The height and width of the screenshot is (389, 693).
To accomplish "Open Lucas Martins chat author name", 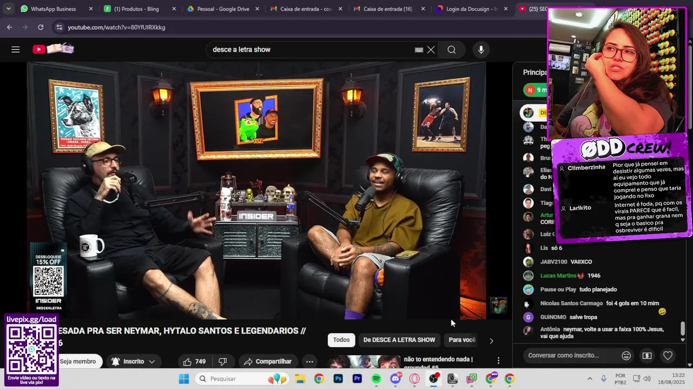I will [558, 276].
